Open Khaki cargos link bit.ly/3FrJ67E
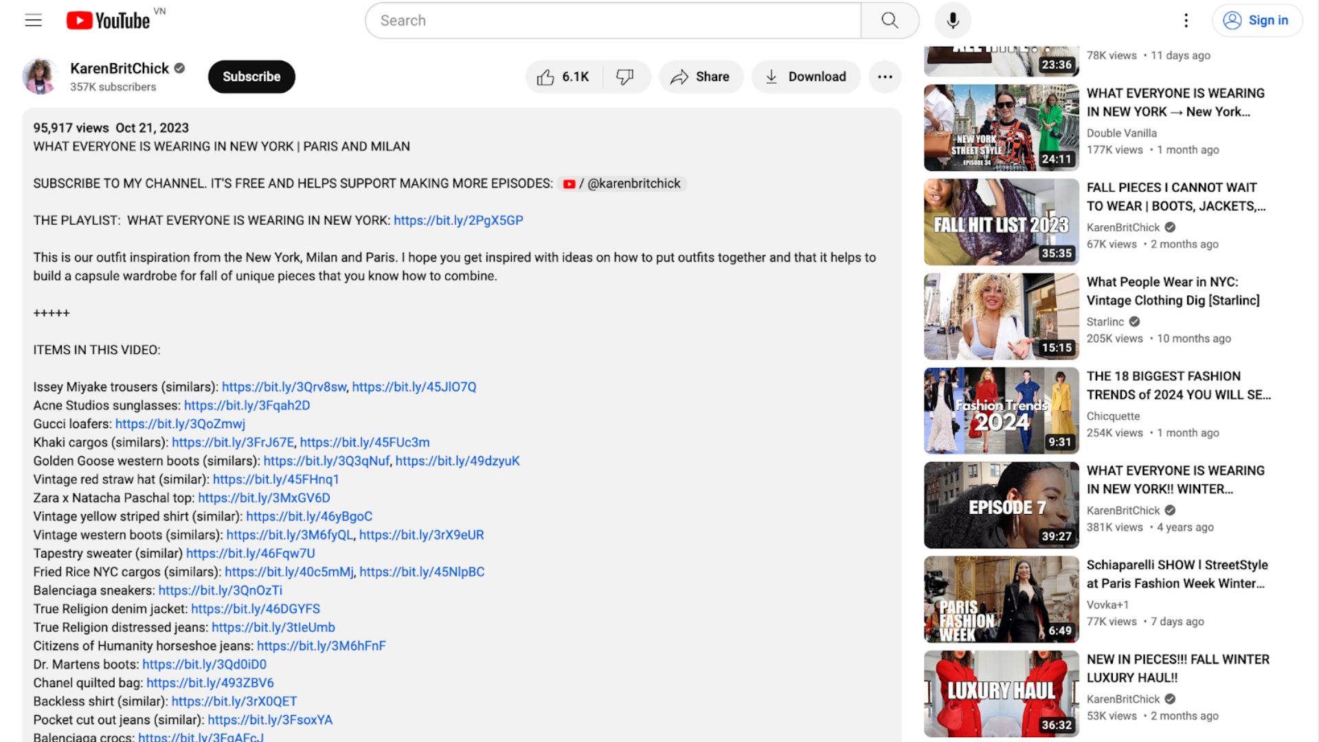Screen dimensions: 1319x742 click(x=233, y=442)
